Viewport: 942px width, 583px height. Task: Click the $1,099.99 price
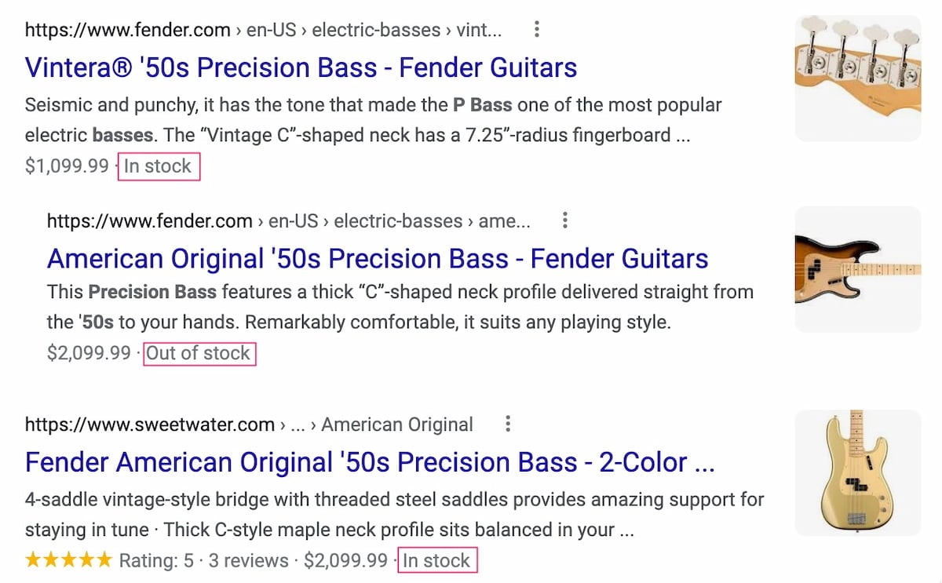click(x=67, y=166)
